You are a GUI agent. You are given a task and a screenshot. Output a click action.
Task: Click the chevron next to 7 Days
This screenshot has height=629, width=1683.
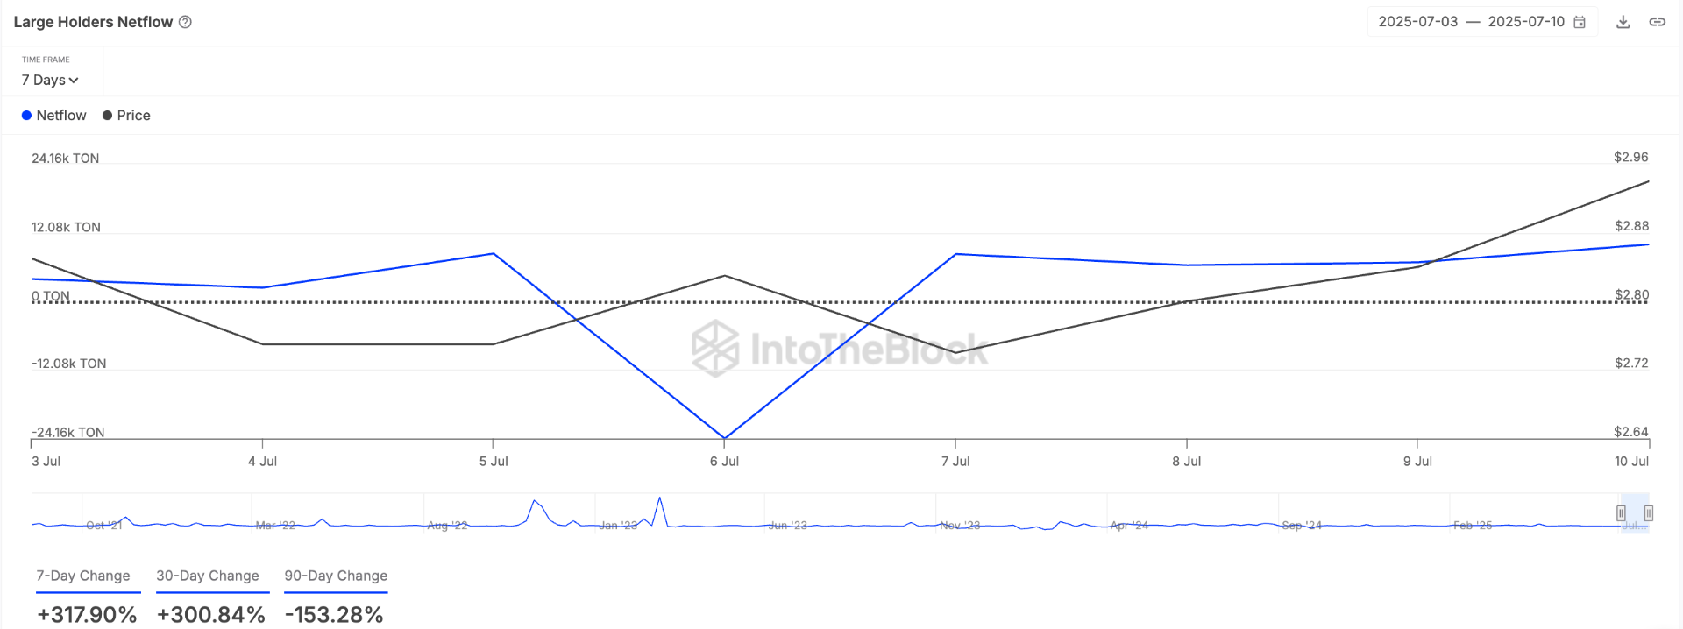click(74, 81)
